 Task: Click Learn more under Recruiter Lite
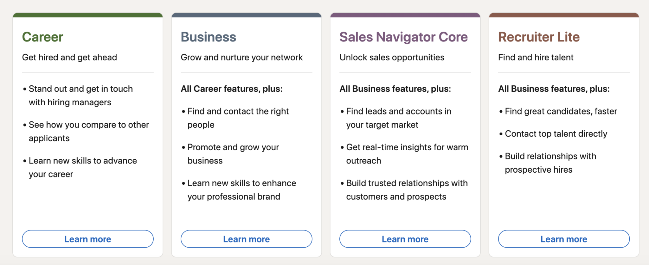click(x=564, y=239)
